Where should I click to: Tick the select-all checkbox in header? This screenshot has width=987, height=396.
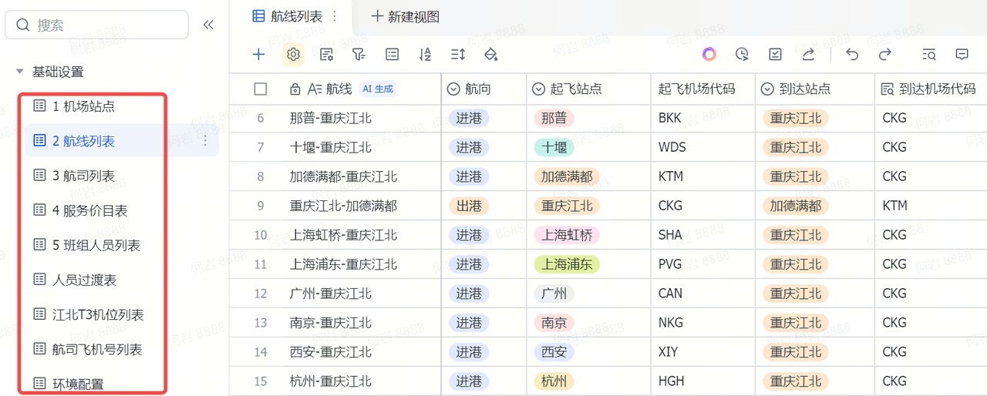point(261,89)
